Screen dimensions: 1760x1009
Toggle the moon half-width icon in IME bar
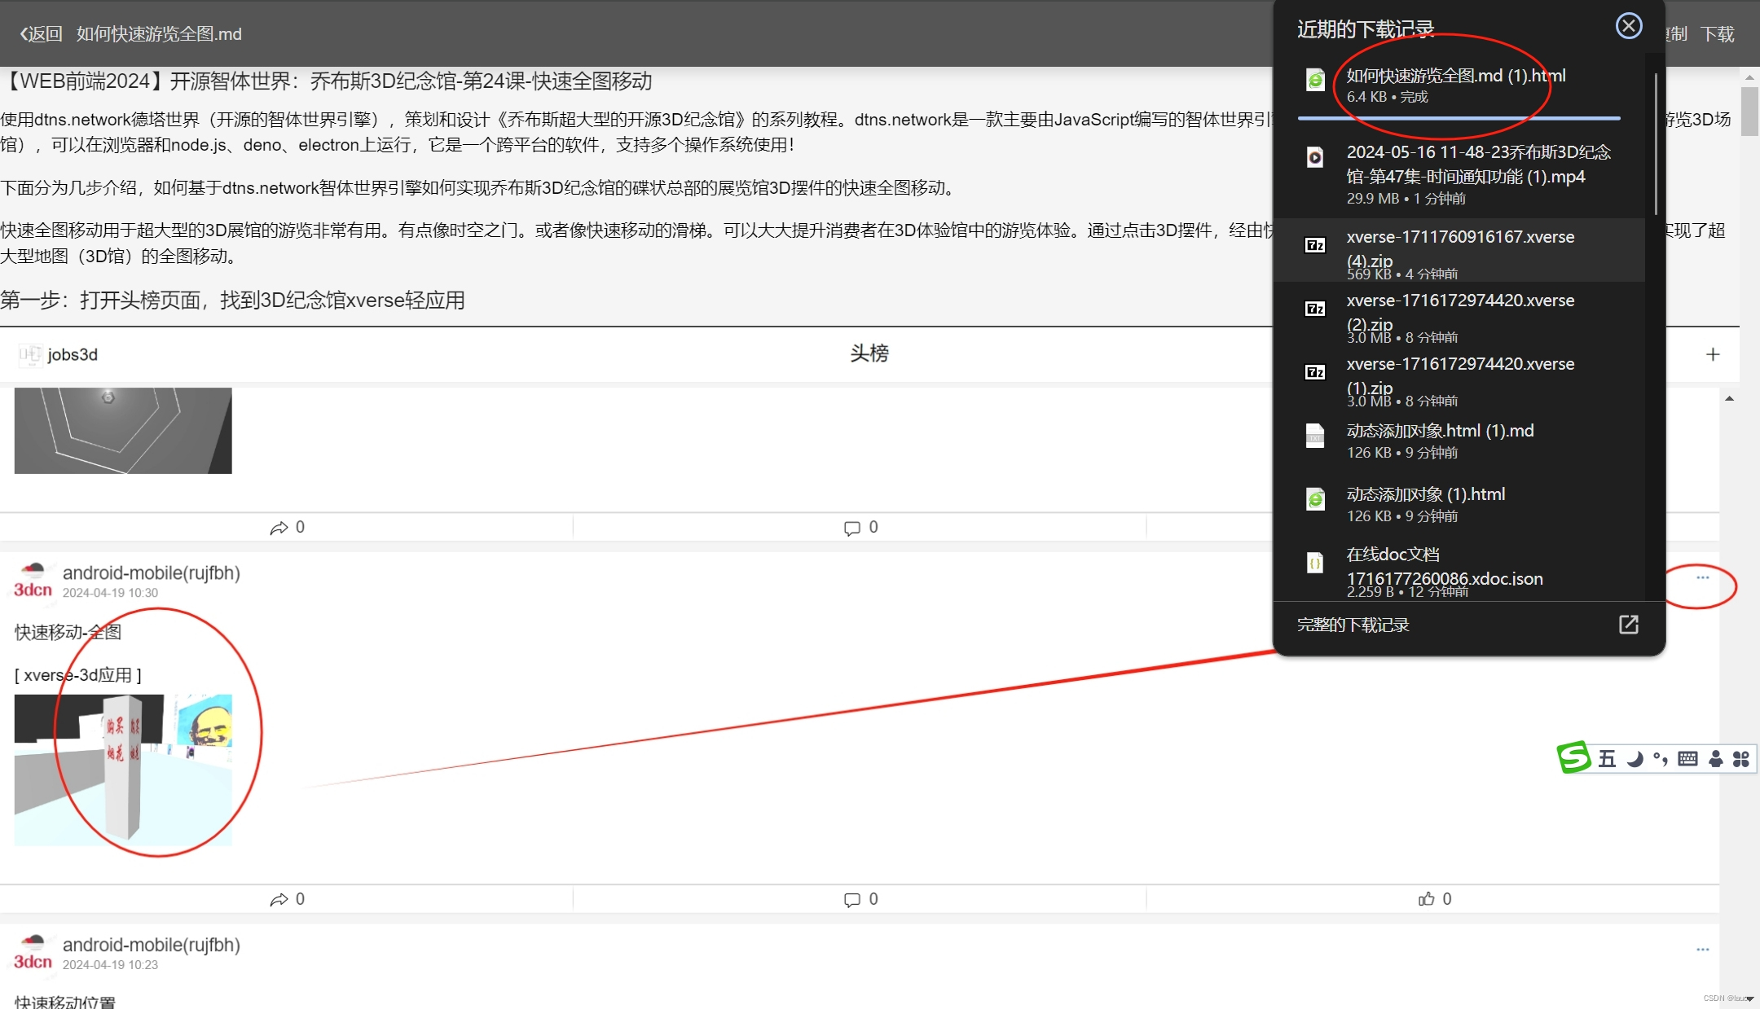[x=1635, y=759]
